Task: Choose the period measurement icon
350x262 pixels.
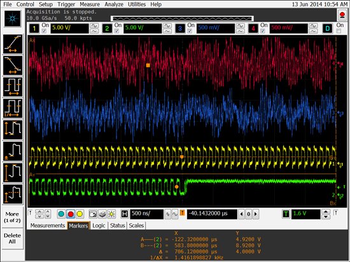Action: pos(13,86)
